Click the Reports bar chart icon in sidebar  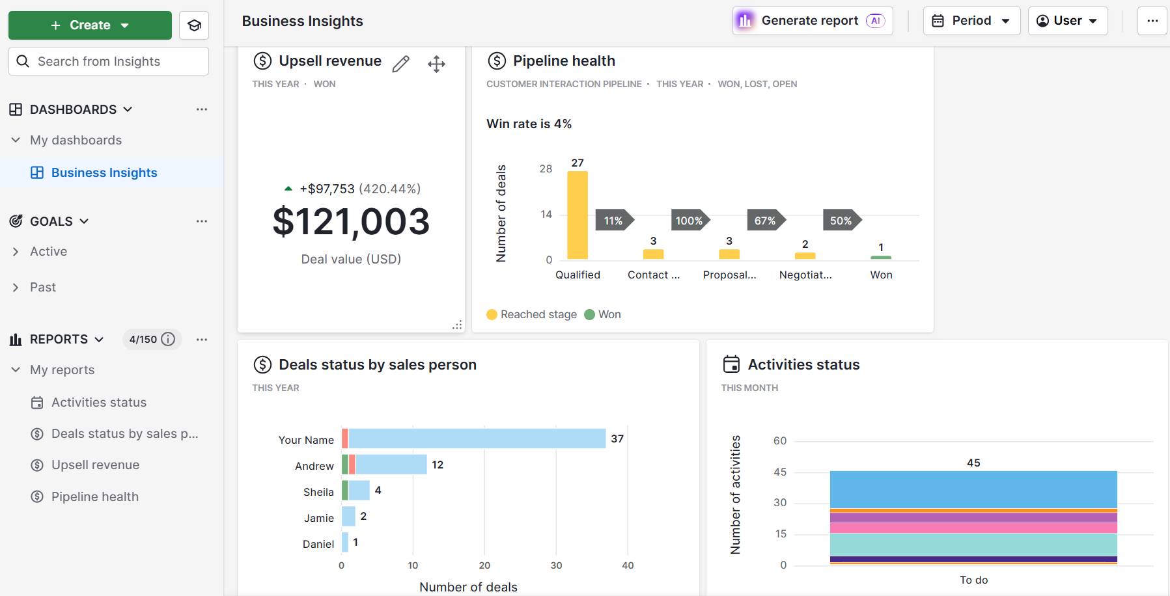tap(15, 339)
